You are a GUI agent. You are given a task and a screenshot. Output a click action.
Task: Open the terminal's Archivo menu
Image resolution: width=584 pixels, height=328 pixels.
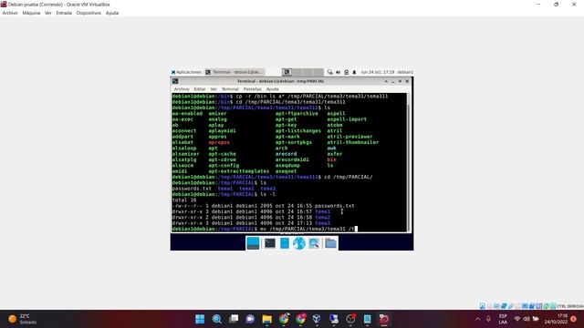[x=182, y=89]
